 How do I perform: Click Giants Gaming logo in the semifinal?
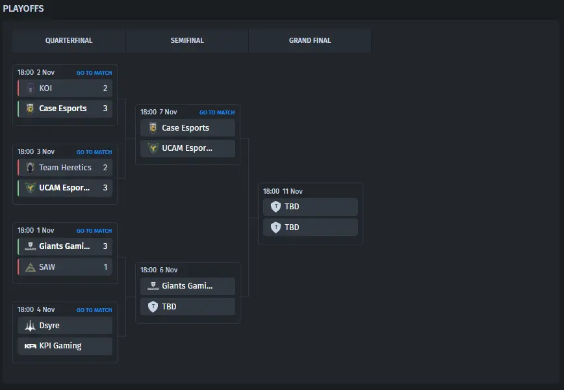[153, 286]
